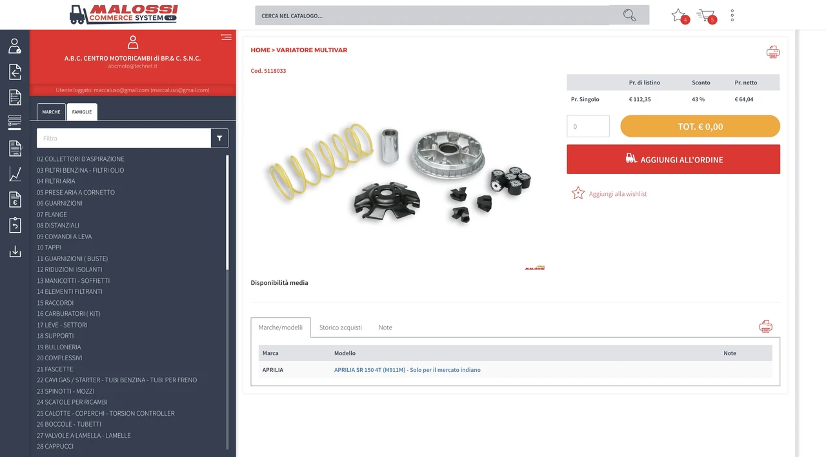Select 19 BULLONERIA family
Screen dimensions: 826x457
(x=59, y=347)
